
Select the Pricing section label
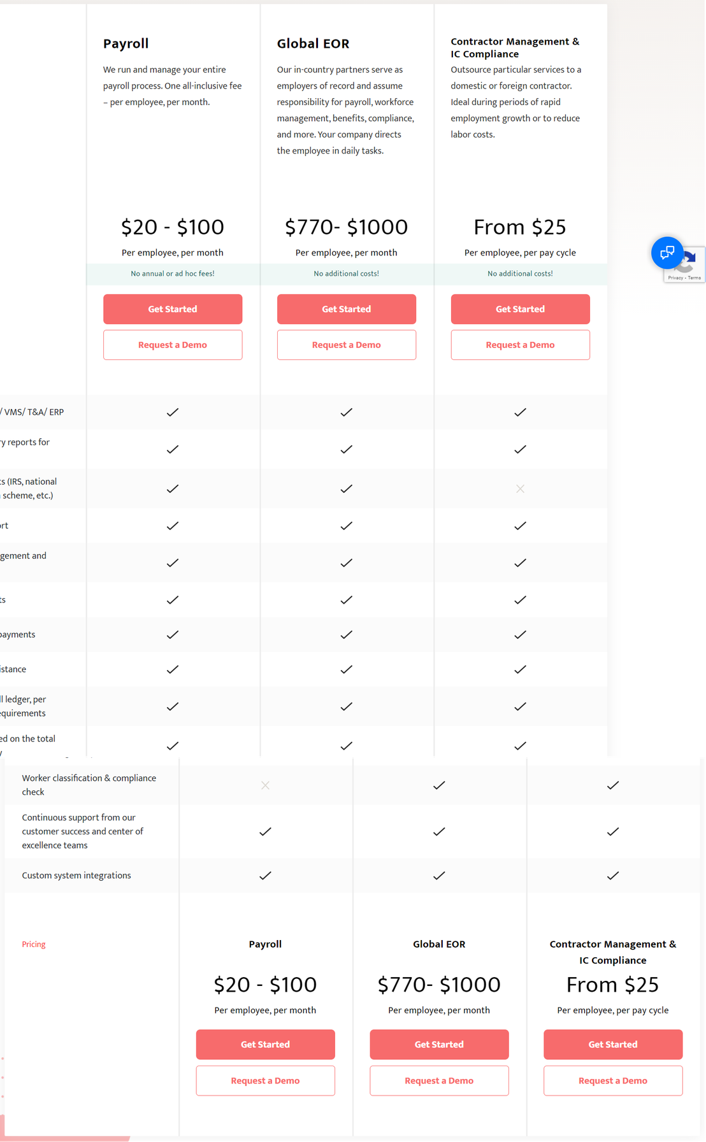(x=33, y=944)
